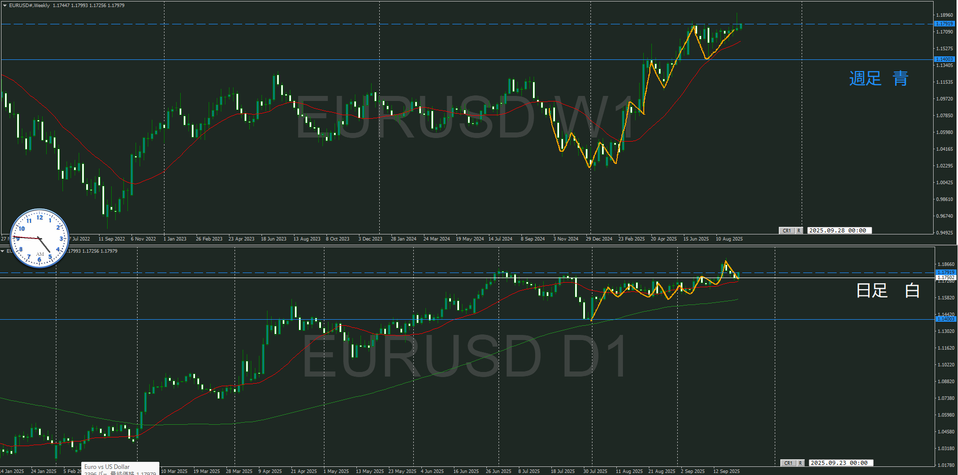This screenshot has width=958, height=475.
Task: Select the blue 週足 青 text label
Action: 878,79
